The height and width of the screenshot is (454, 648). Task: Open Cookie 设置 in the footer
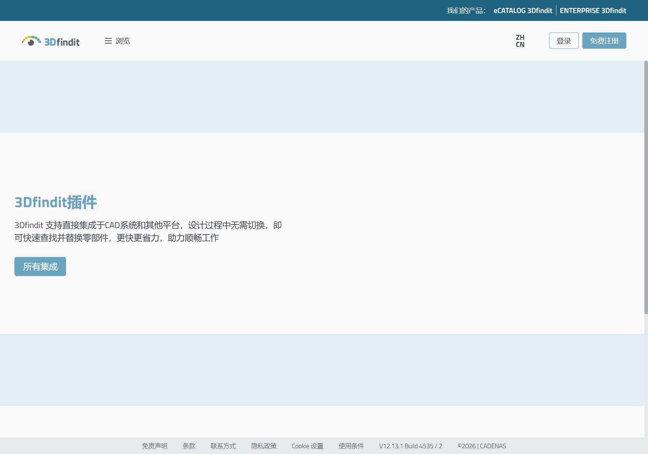[308, 446]
